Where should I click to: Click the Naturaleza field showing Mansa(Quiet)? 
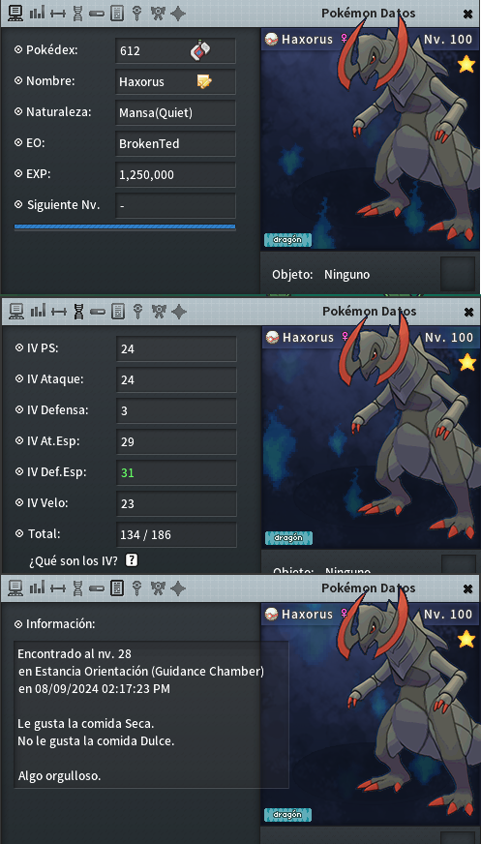click(175, 112)
